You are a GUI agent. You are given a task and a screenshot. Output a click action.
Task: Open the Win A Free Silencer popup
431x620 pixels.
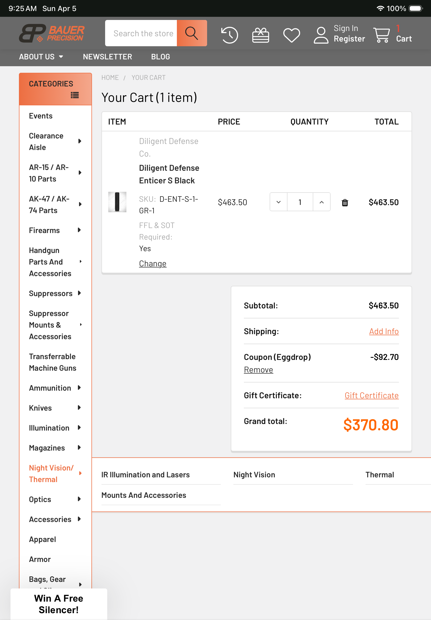coord(59,604)
